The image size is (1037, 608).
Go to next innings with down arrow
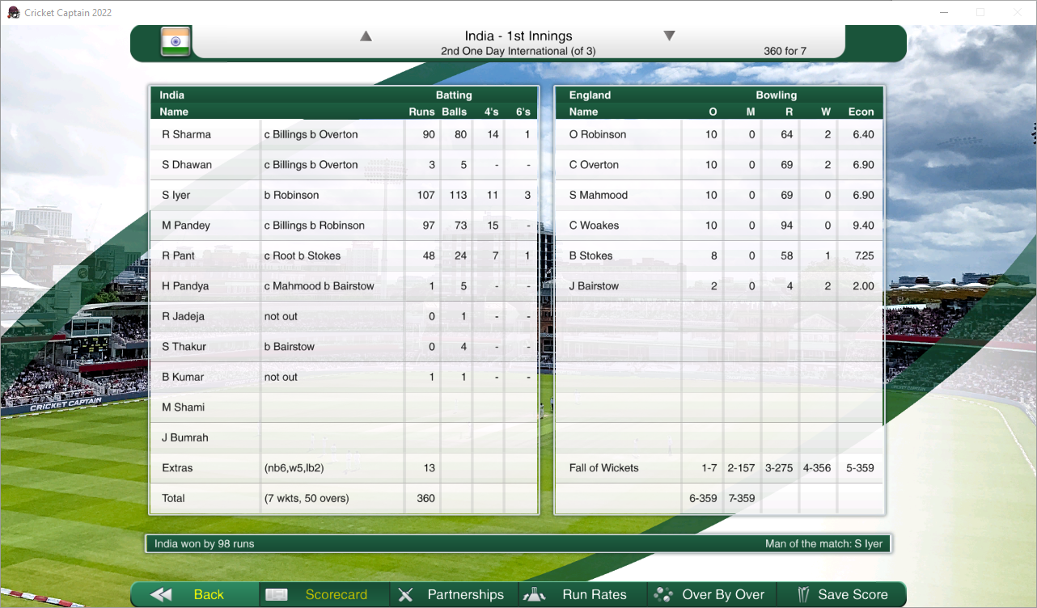[x=669, y=36]
